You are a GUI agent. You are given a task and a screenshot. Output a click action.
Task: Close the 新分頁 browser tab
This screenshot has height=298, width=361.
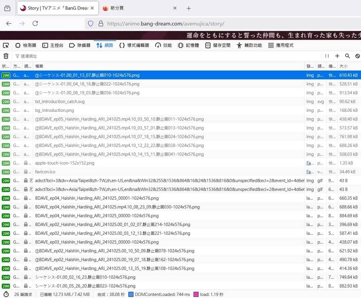click(175, 8)
